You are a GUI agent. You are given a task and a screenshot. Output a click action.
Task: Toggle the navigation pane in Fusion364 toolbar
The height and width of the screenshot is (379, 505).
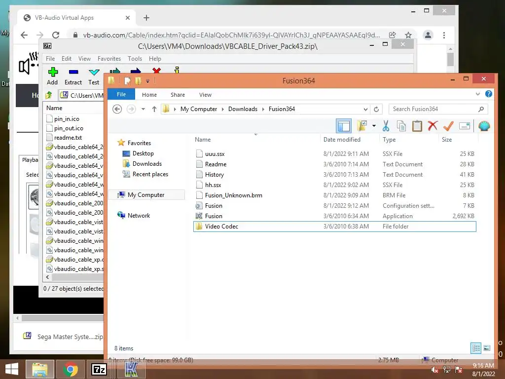(344, 126)
